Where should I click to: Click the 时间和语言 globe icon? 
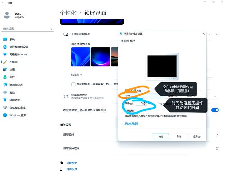5,85
